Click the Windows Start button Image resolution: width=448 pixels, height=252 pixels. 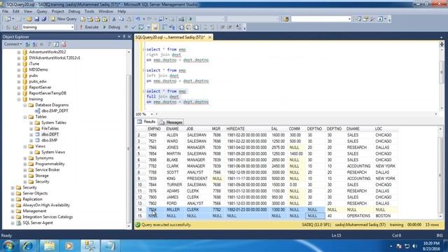click(x=8, y=246)
